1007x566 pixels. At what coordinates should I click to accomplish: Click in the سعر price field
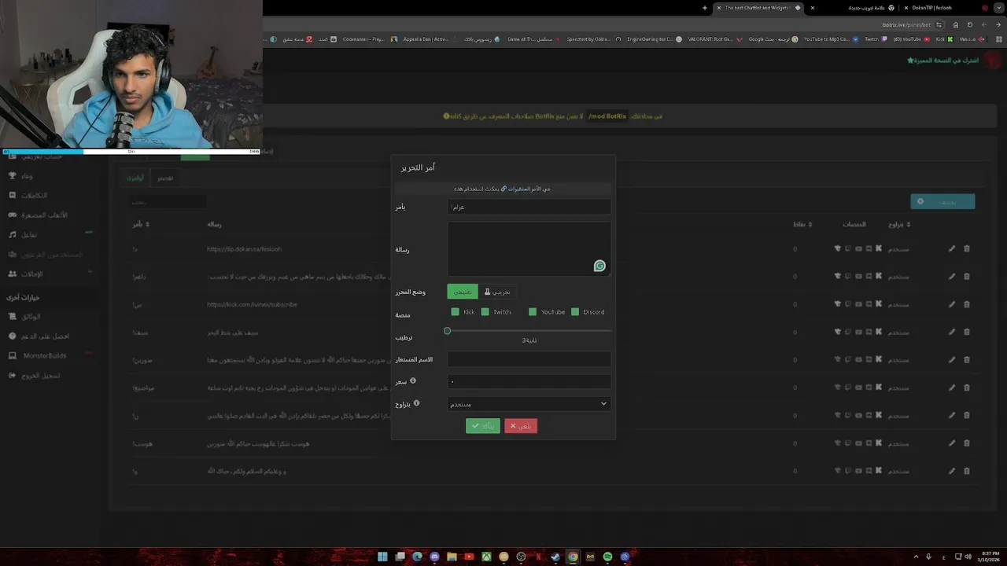click(x=529, y=381)
